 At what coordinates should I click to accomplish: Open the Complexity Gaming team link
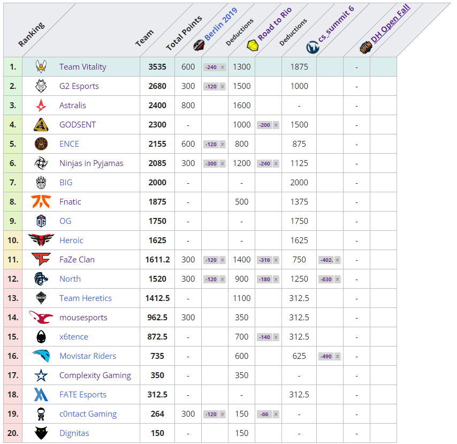95,375
